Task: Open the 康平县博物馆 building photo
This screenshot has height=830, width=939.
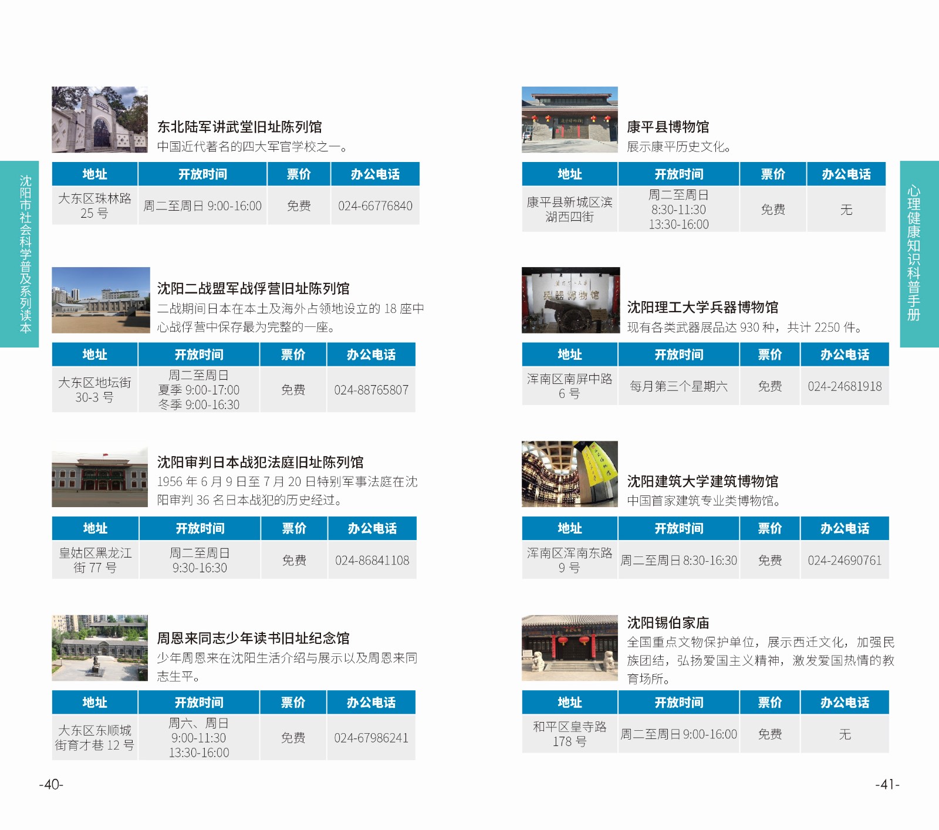Action: pyautogui.click(x=569, y=120)
